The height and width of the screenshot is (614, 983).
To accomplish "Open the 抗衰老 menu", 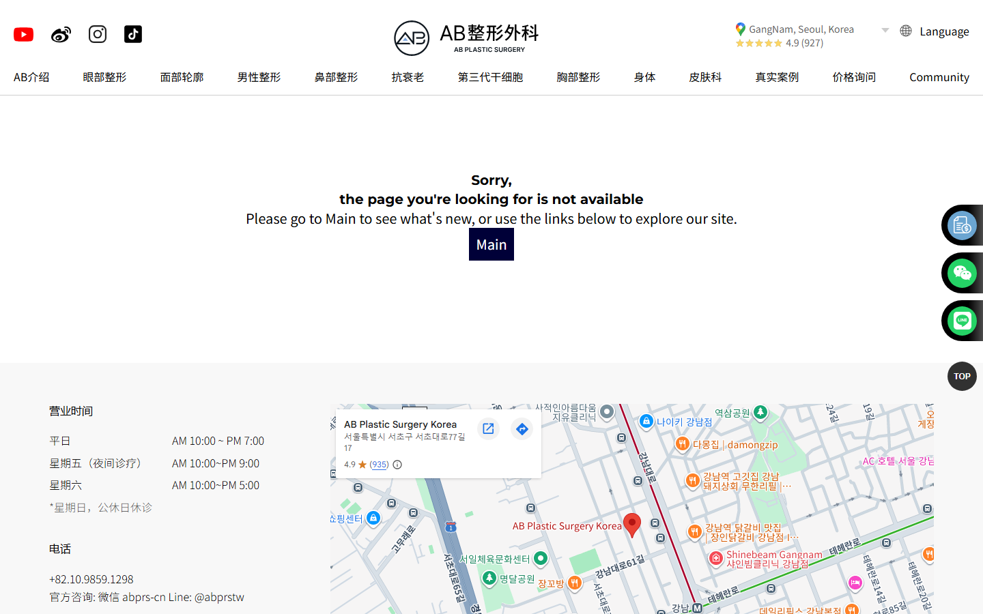I will click(x=408, y=77).
